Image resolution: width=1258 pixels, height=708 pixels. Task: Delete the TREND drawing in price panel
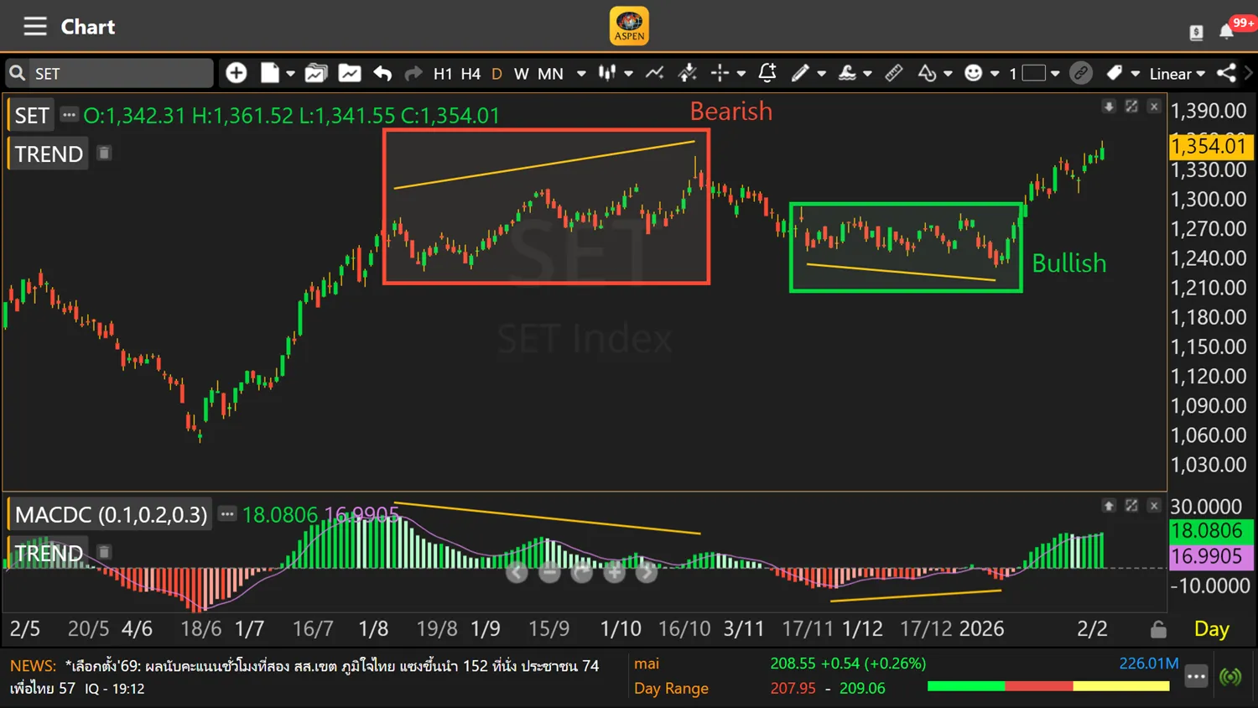(104, 154)
